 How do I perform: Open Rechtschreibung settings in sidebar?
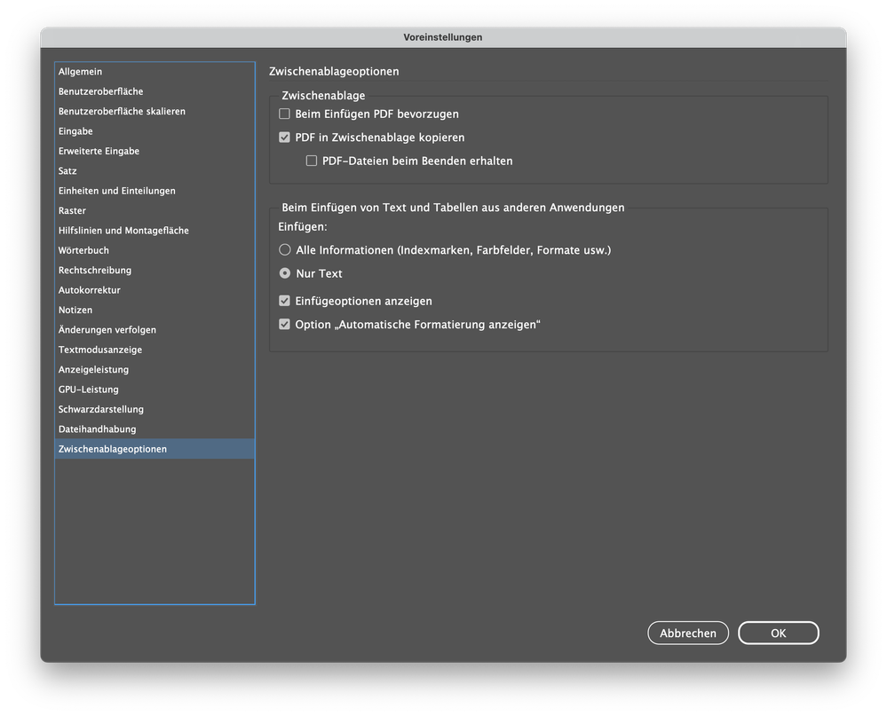(95, 271)
